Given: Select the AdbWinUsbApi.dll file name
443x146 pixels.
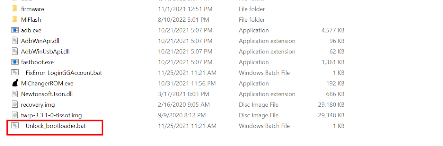Looking at the screenshot, I should click(x=45, y=51).
